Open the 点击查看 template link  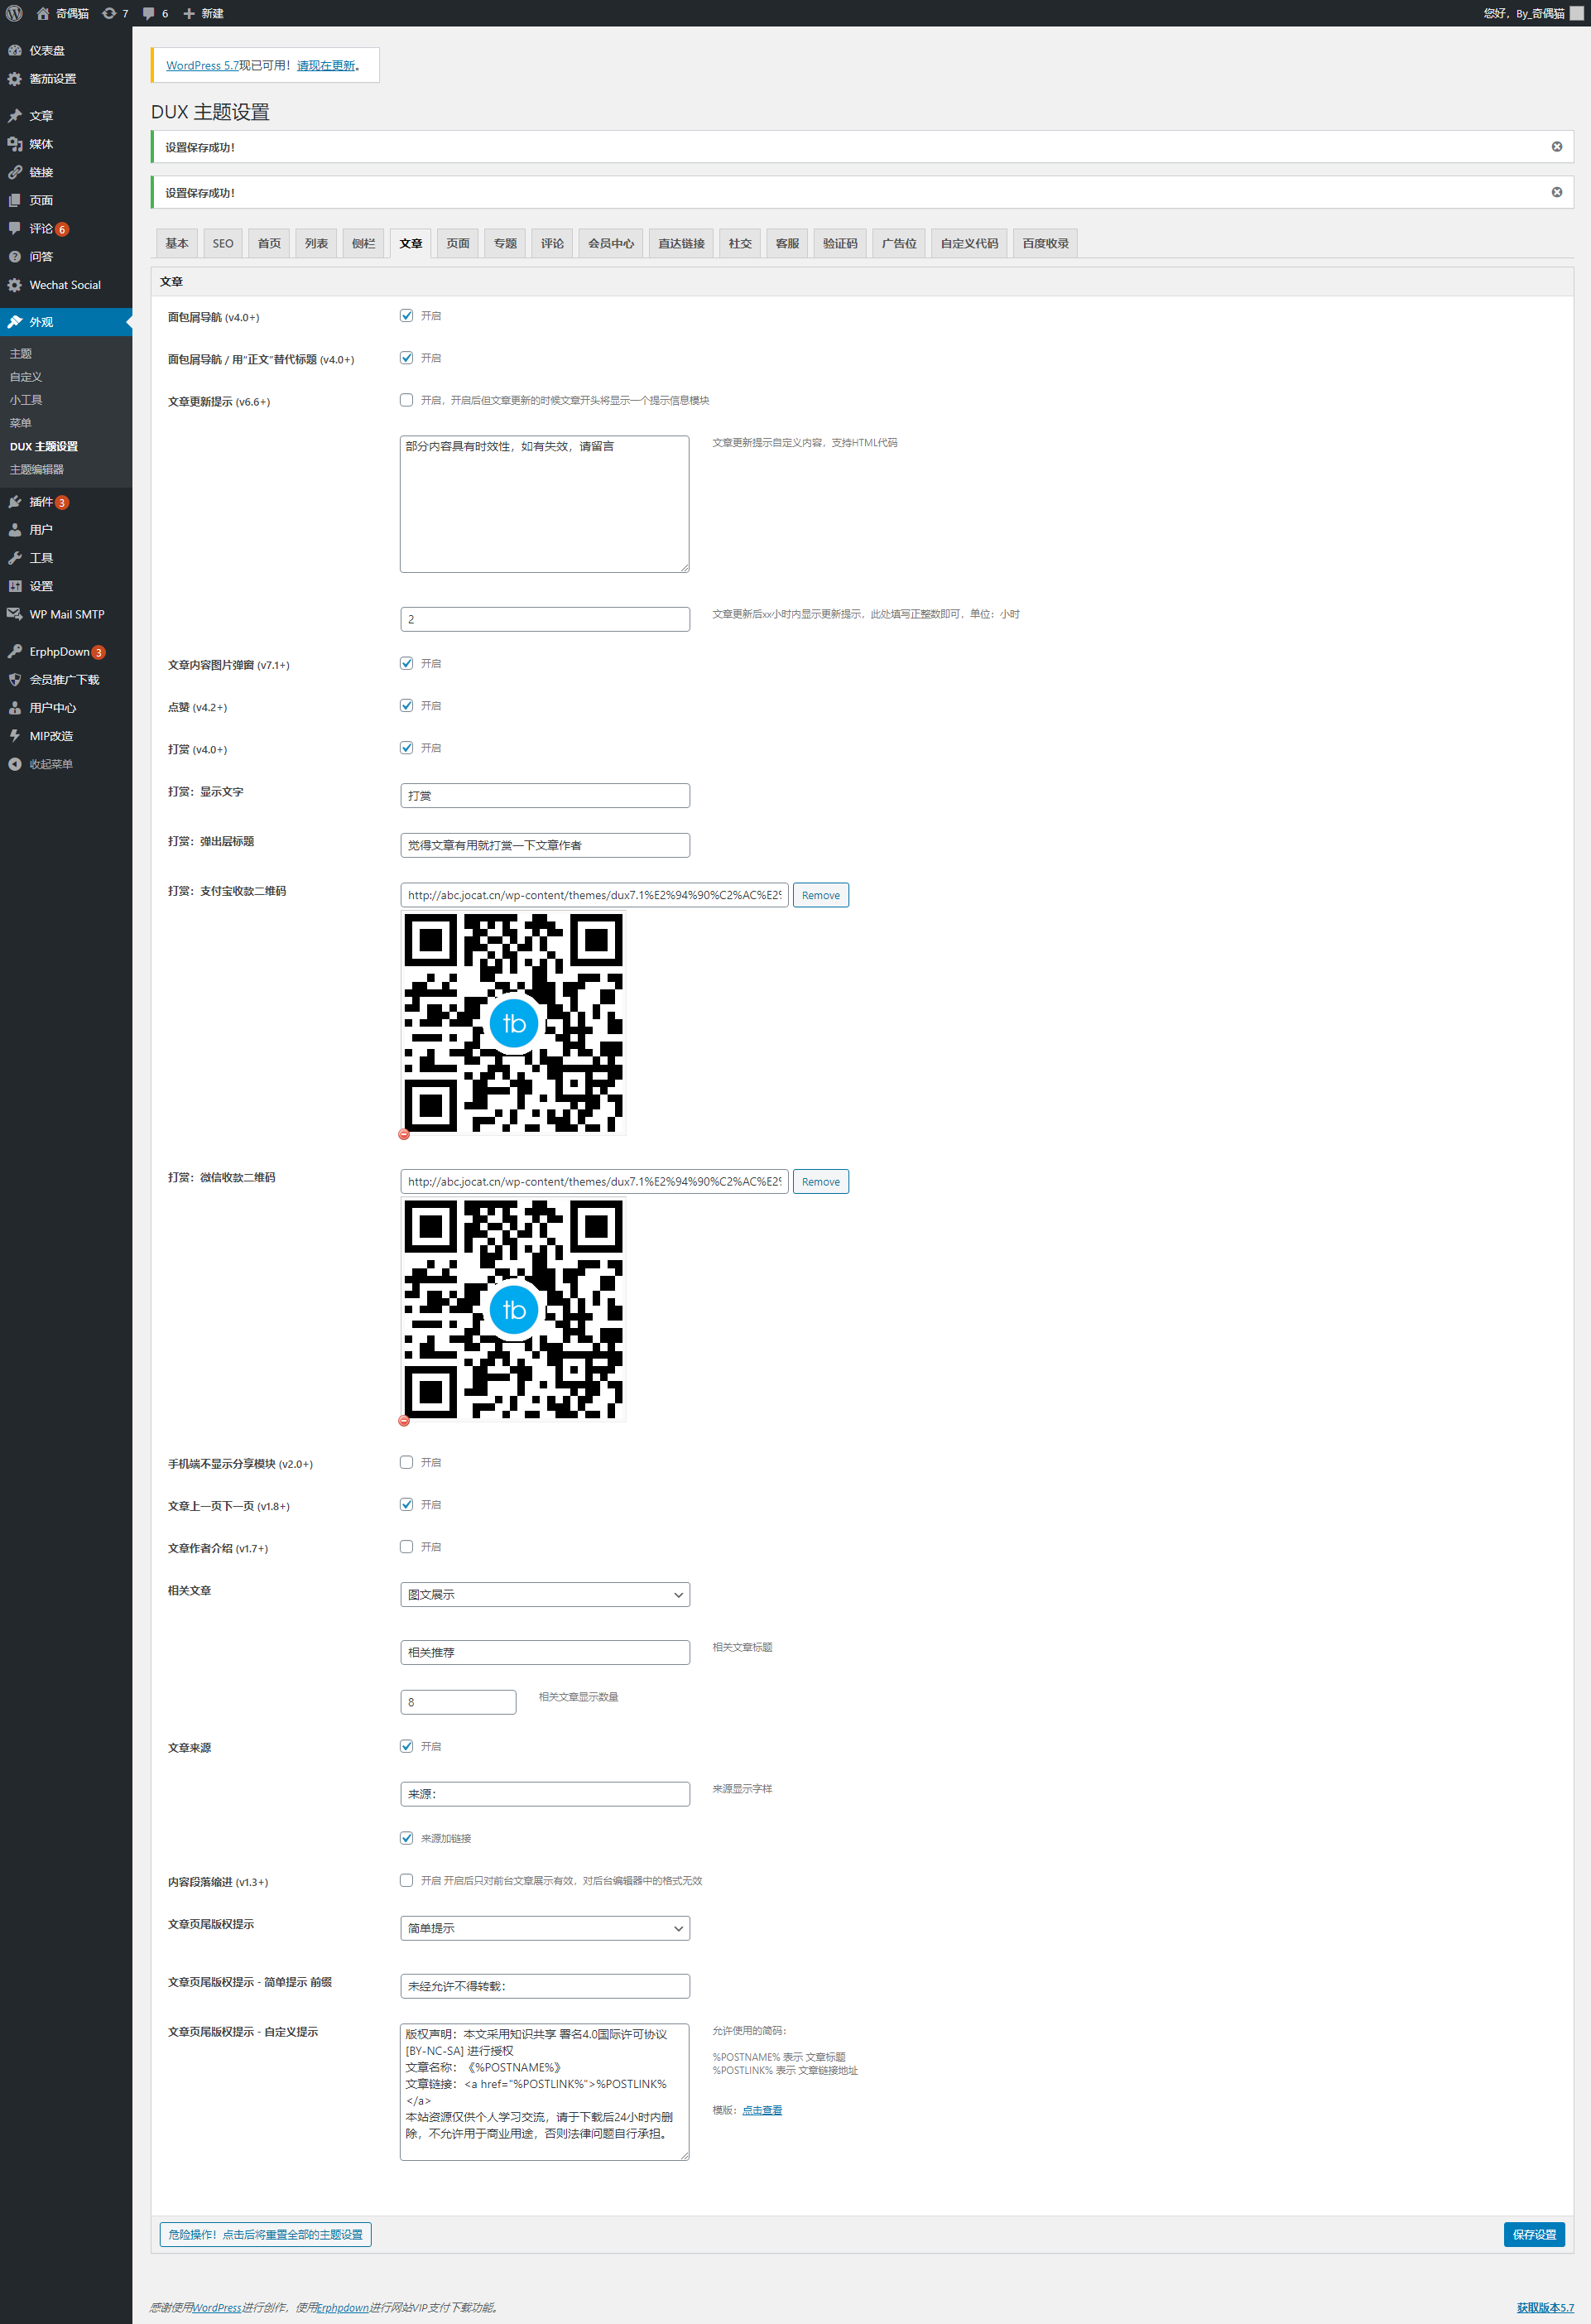(762, 2110)
